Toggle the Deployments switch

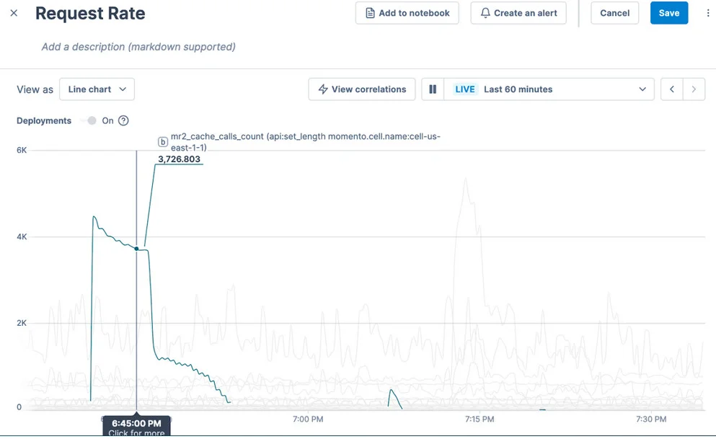(x=90, y=121)
